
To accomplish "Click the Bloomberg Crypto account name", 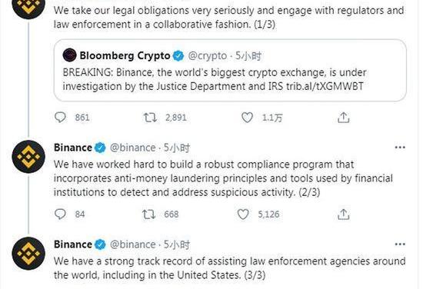I will click(x=125, y=55).
